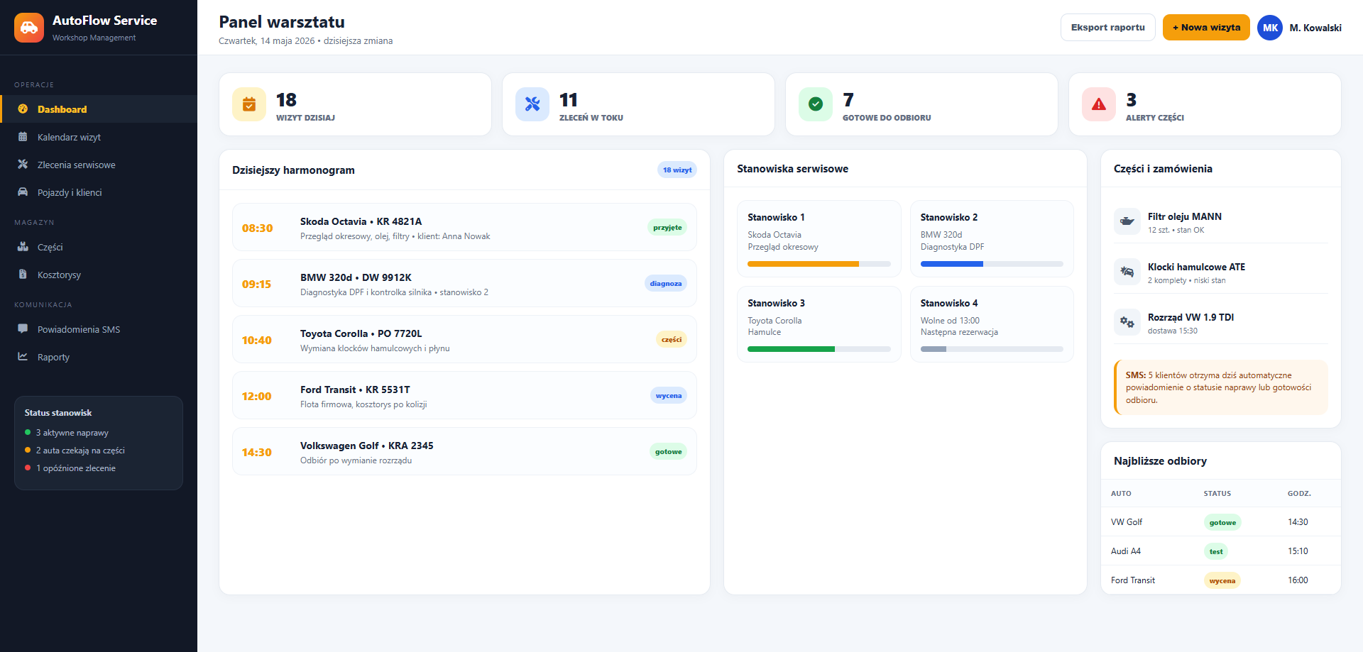Image resolution: width=1363 pixels, height=652 pixels.
Task: Open the BMW 320d DW 9912K appointment
Action: (464, 284)
